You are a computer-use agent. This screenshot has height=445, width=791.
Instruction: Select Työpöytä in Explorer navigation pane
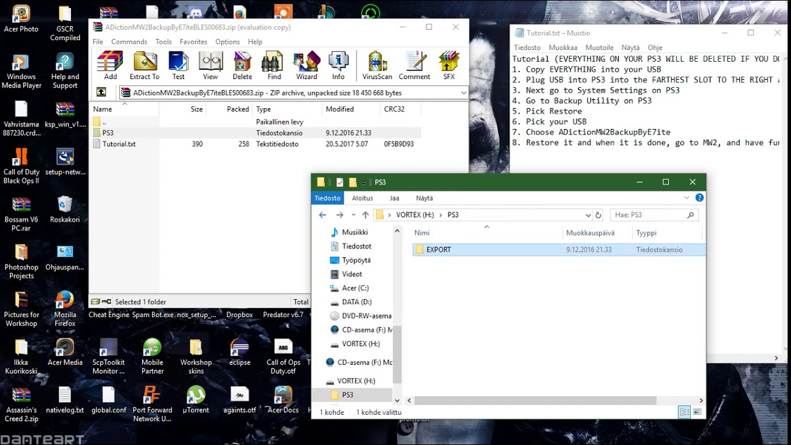[x=357, y=260]
